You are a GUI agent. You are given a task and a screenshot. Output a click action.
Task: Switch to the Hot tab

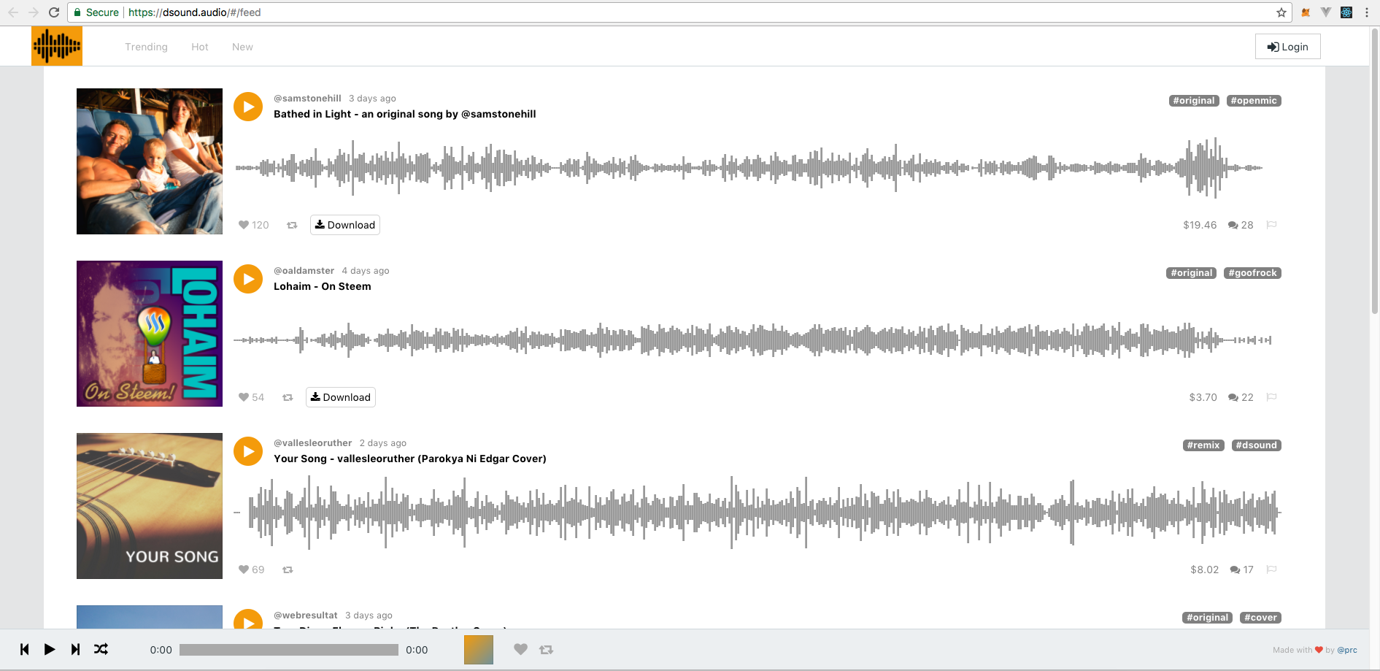200,47
